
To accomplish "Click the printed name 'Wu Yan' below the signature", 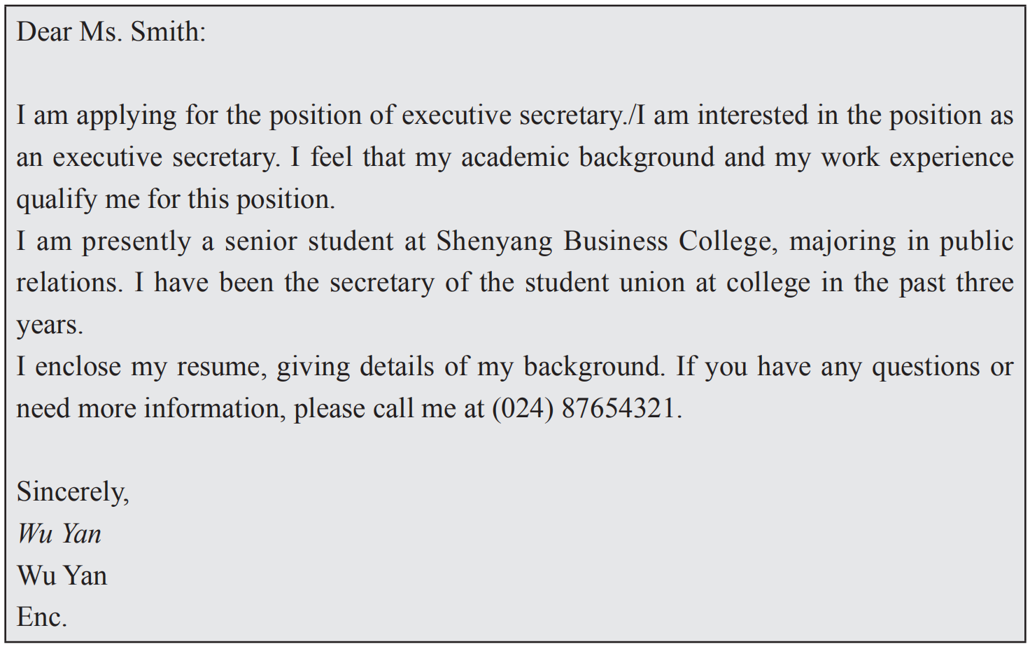I will pyautogui.click(x=62, y=576).
